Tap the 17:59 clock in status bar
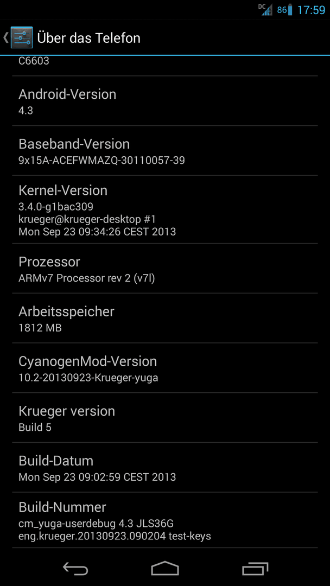This screenshot has width=330, height=586. pos(311,10)
